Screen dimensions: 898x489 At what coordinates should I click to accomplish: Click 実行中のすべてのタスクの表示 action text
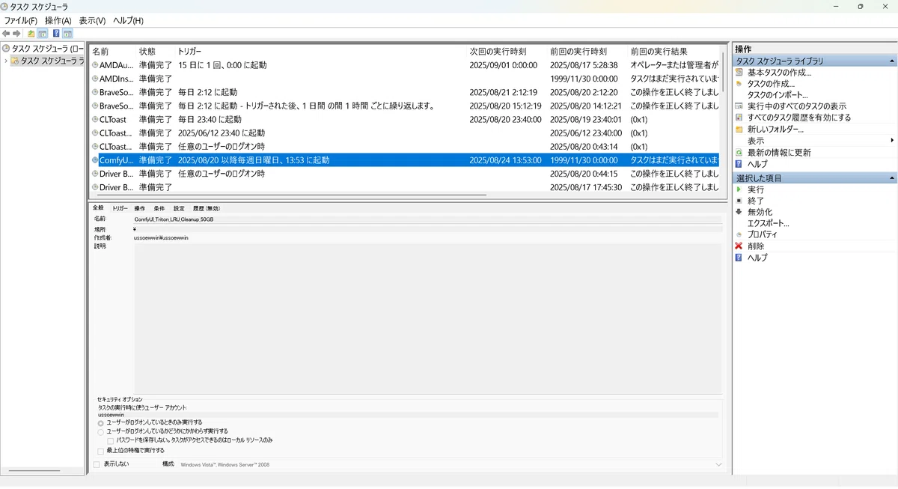coord(797,106)
